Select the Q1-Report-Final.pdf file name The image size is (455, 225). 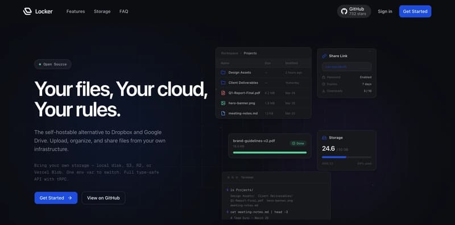(x=244, y=93)
